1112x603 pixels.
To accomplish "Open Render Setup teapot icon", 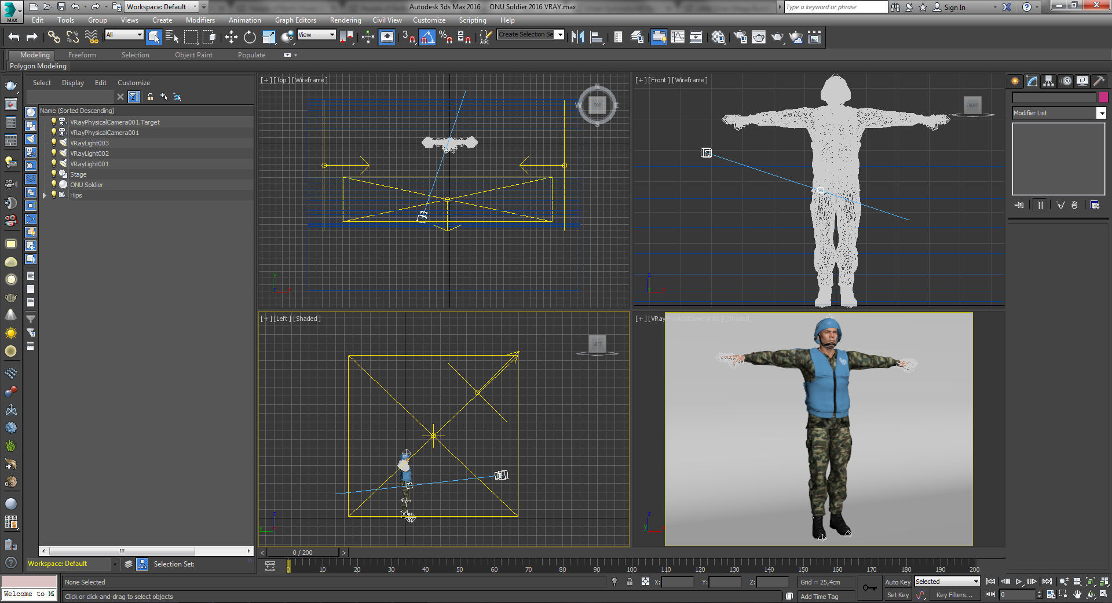I will 740,37.
